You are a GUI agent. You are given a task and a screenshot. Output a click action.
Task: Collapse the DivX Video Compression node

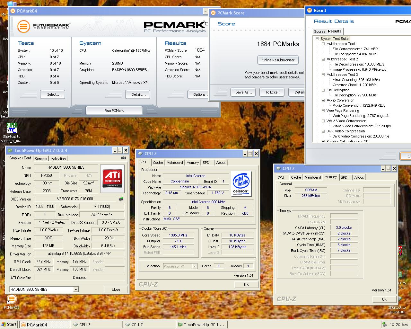tap(323, 131)
